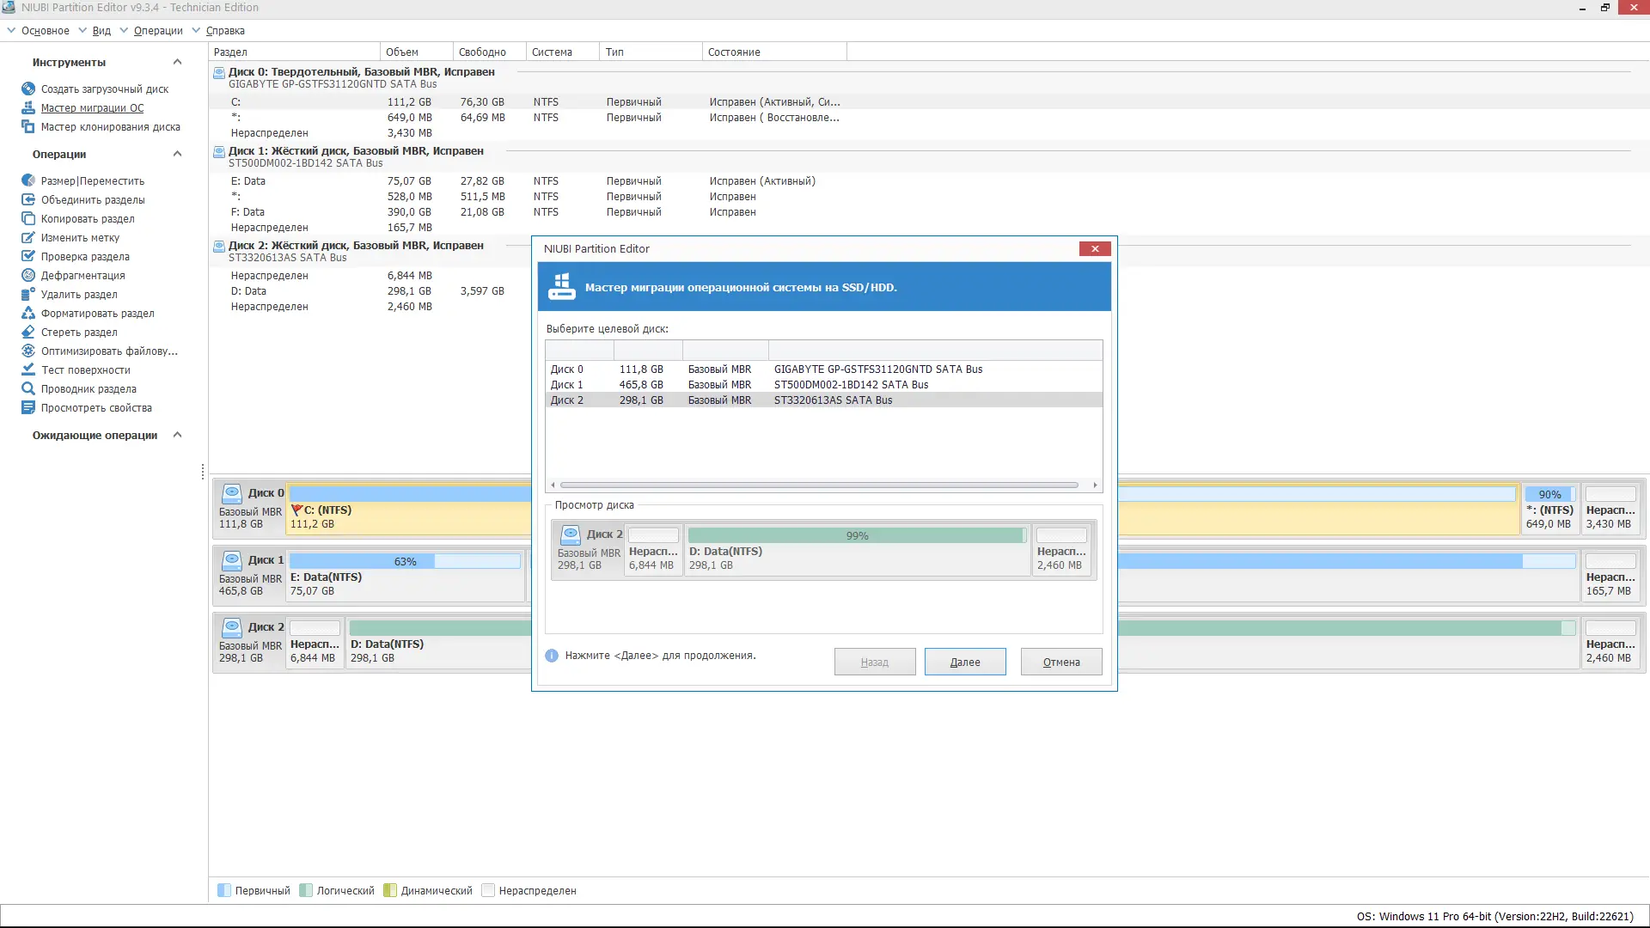Click the merge partitions icon
The height and width of the screenshot is (928, 1650).
tap(28, 199)
